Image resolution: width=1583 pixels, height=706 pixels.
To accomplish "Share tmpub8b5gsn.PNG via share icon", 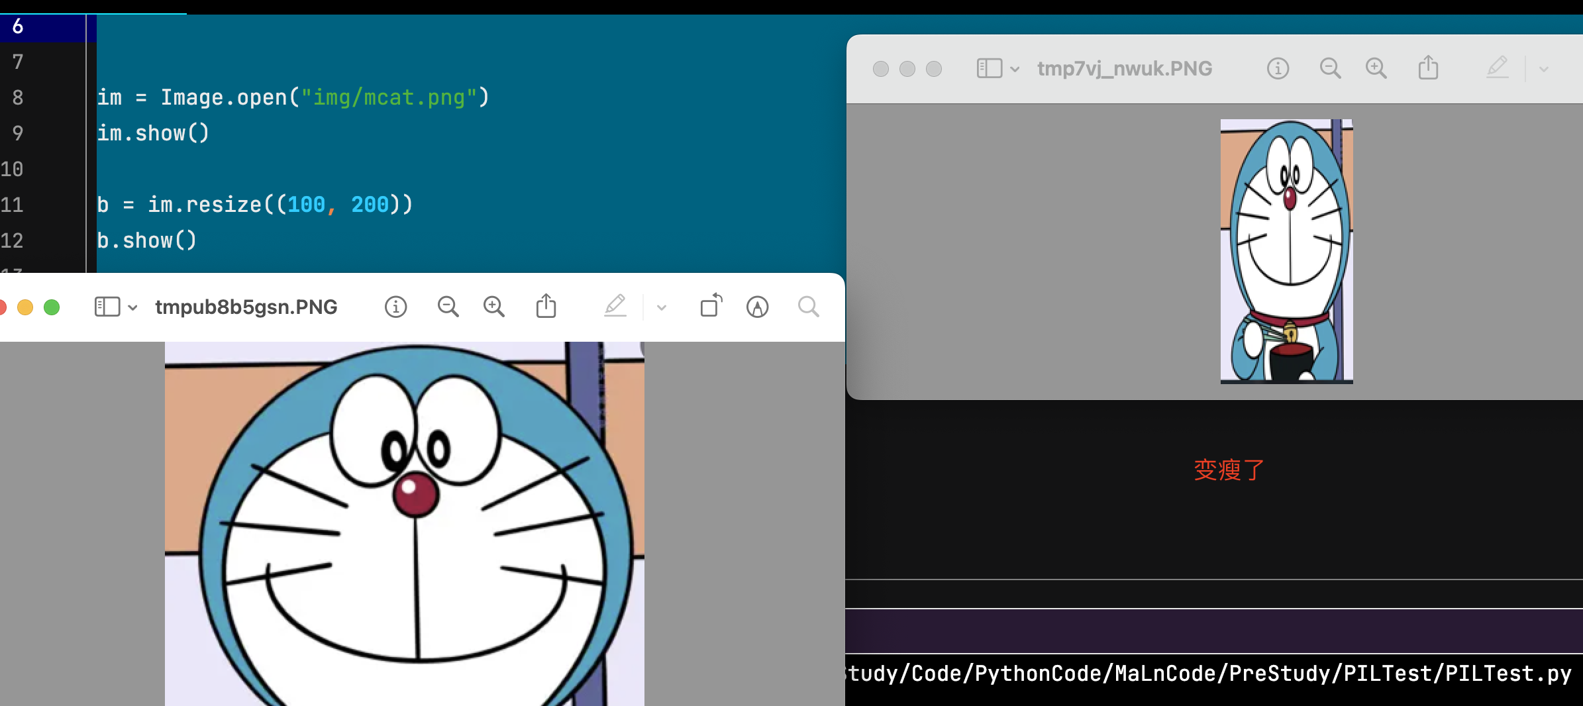I will tap(546, 307).
